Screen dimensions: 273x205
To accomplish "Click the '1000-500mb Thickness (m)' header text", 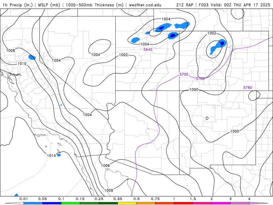I will pos(95,5).
